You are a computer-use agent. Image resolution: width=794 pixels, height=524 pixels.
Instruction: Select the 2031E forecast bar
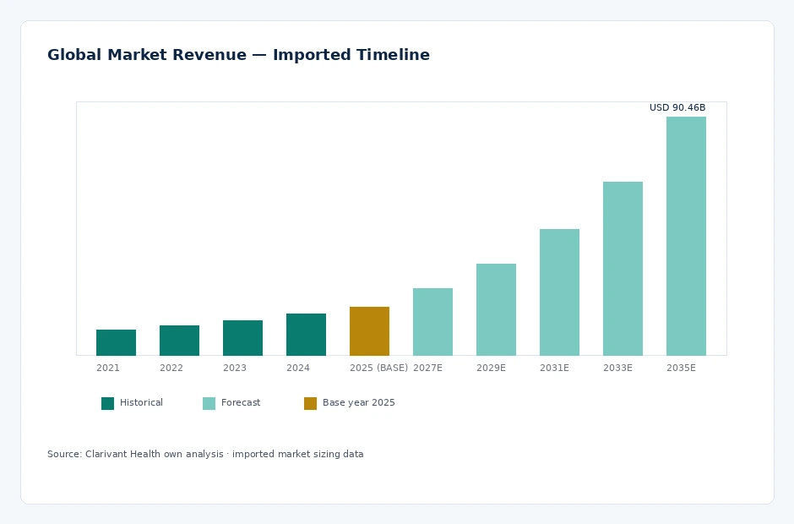tap(559, 292)
